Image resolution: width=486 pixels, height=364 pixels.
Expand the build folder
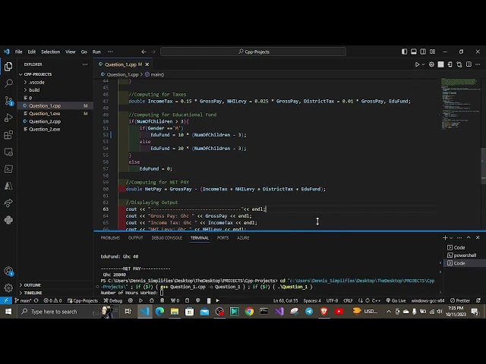pyautogui.click(x=55, y=90)
